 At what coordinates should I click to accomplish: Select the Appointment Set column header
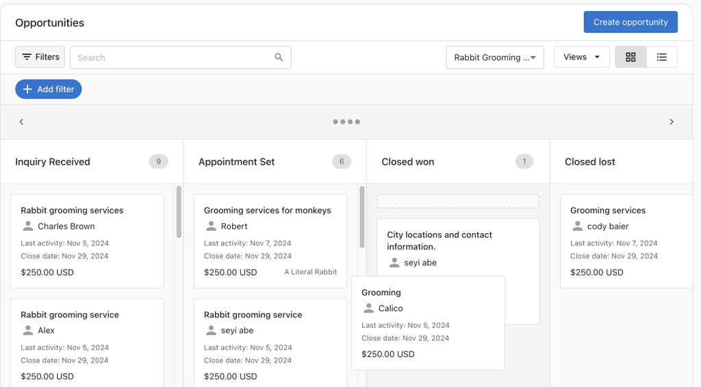coord(237,162)
